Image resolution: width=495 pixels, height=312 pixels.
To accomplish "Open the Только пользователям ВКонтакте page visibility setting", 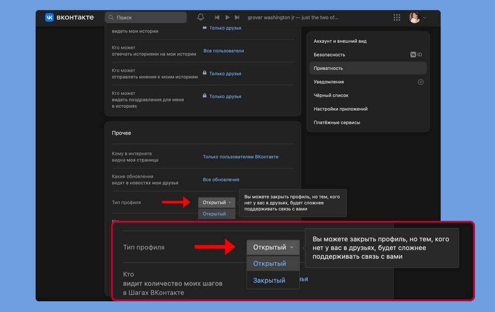I will pos(241,157).
